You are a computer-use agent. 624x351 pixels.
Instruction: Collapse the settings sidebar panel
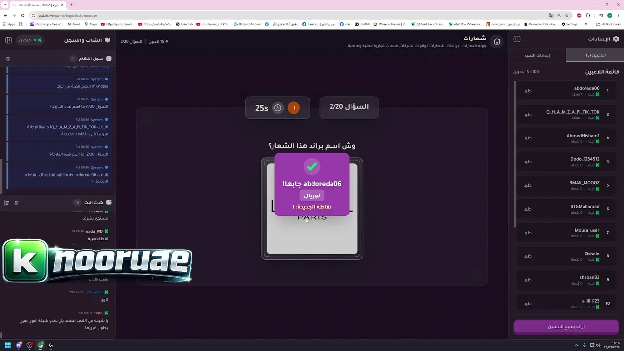coord(517,39)
